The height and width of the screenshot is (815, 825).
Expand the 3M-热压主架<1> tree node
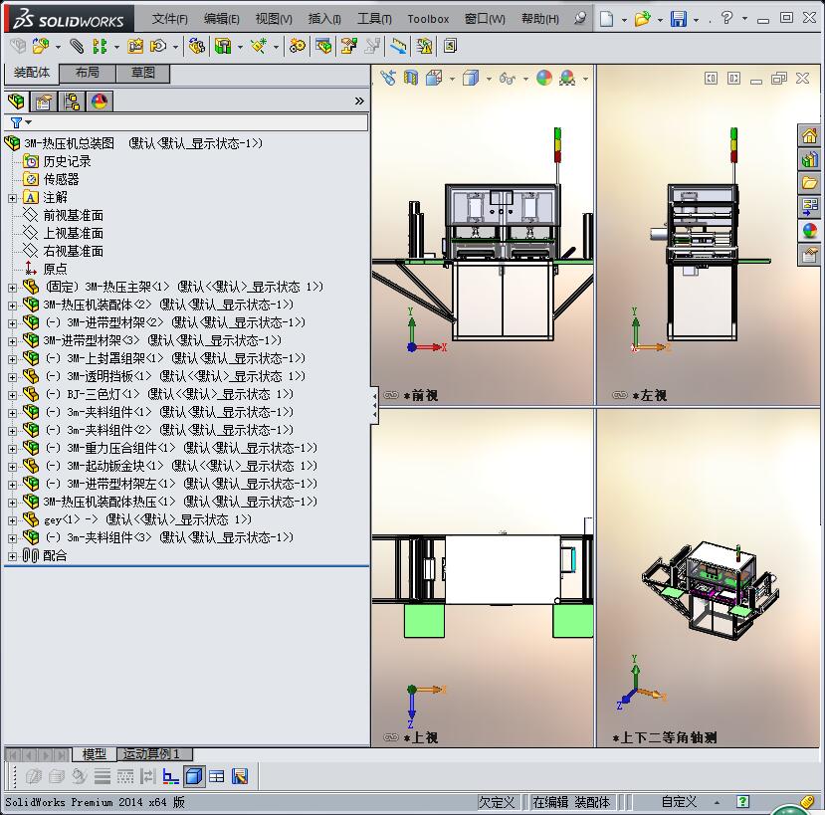click(x=12, y=288)
